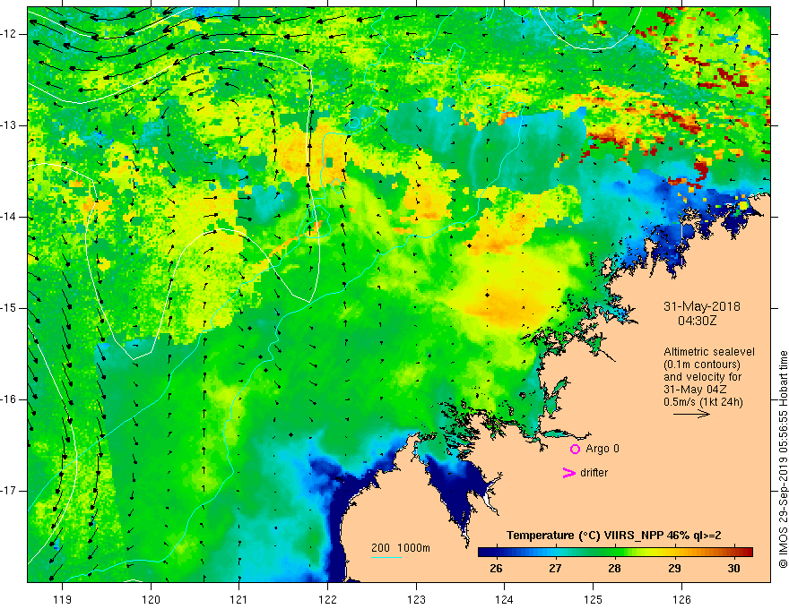This screenshot has height=609, width=789.
Task: Click the 'and velocity for' legend line
Action: [702, 377]
